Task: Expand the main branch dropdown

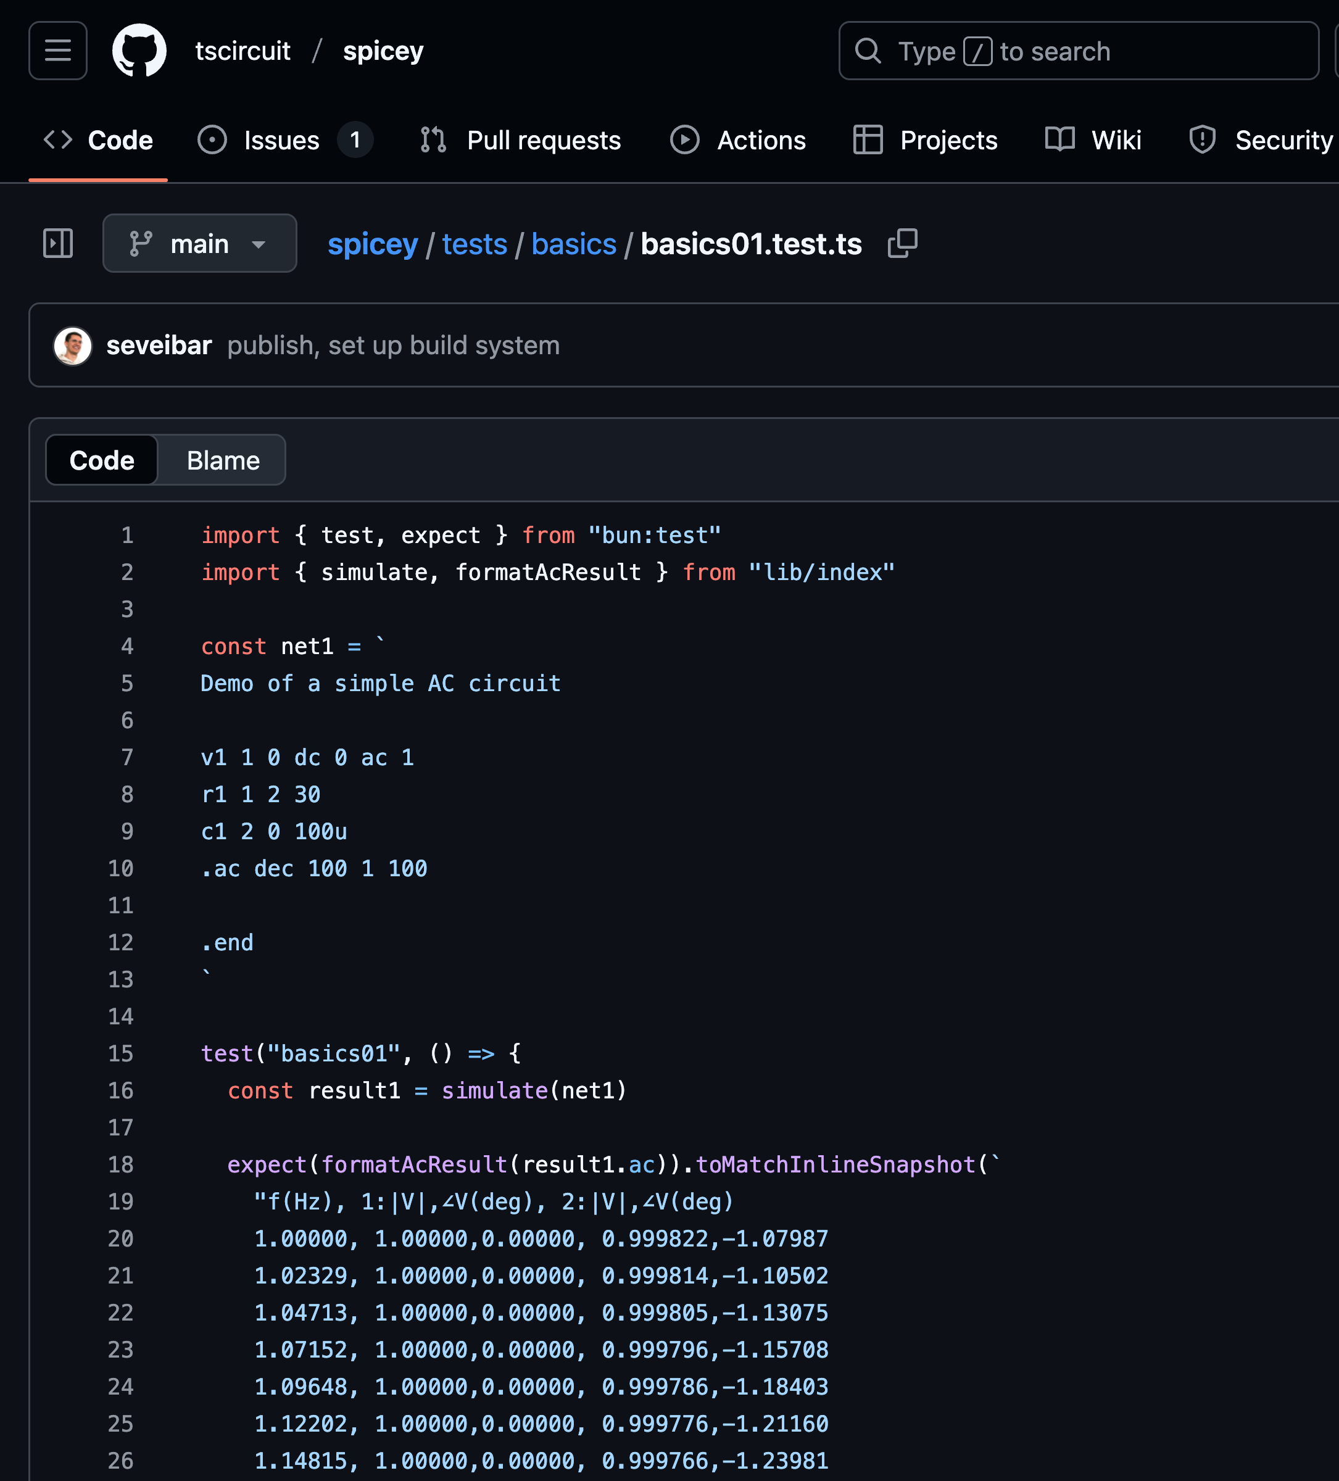Action: coord(199,244)
